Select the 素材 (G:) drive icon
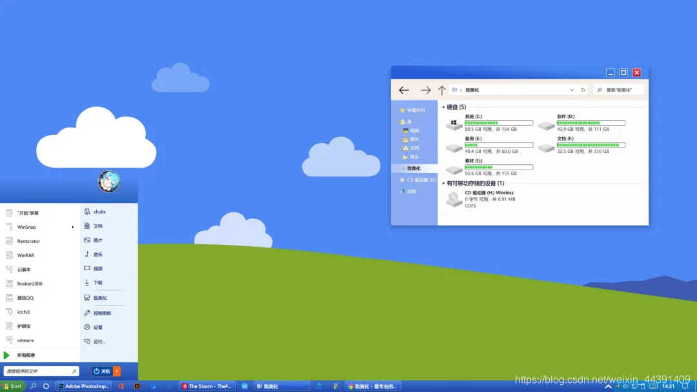697x392 pixels. click(454, 169)
